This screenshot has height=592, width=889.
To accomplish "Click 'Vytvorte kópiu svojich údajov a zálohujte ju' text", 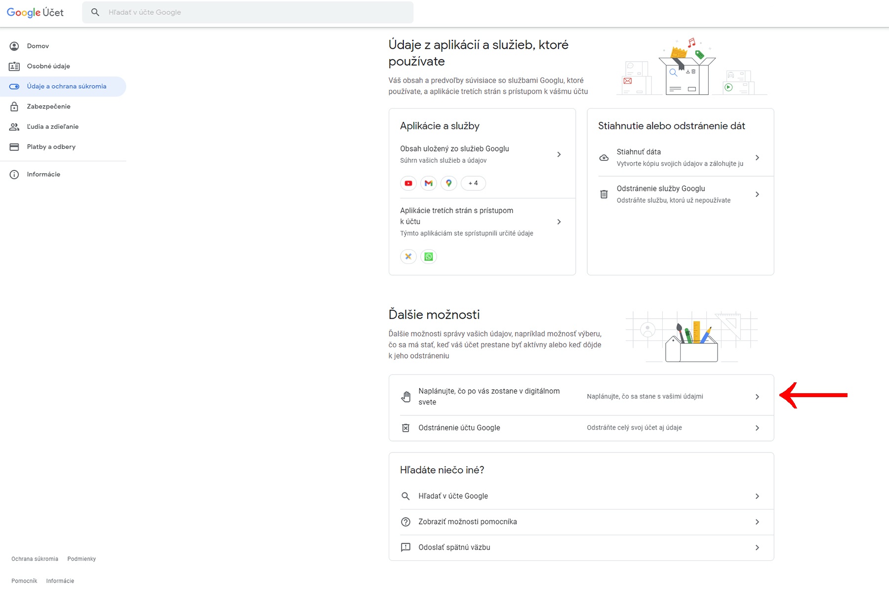I will pyautogui.click(x=680, y=164).
